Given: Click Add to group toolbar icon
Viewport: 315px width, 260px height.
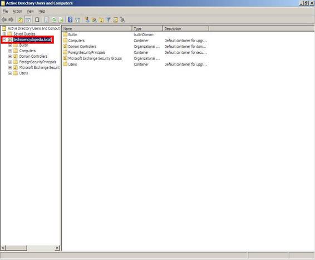Looking at the screenshot, I should point(122,19).
